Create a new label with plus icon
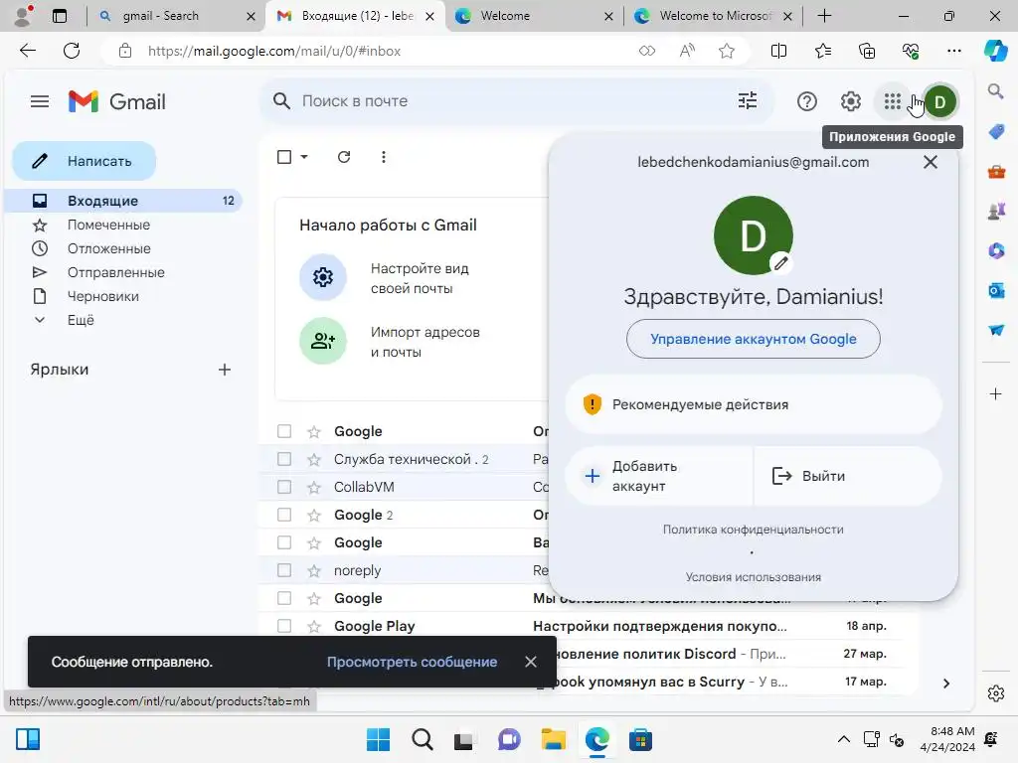This screenshot has width=1018, height=763. click(225, 370)
